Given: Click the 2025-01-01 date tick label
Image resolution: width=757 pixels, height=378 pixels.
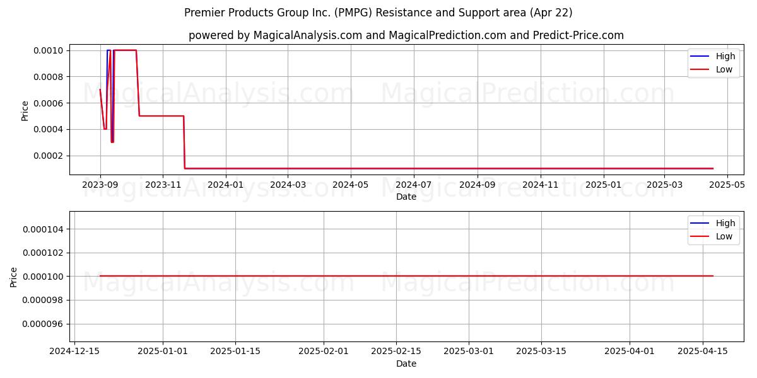Looking at the screenshot, I should (163, 352).
